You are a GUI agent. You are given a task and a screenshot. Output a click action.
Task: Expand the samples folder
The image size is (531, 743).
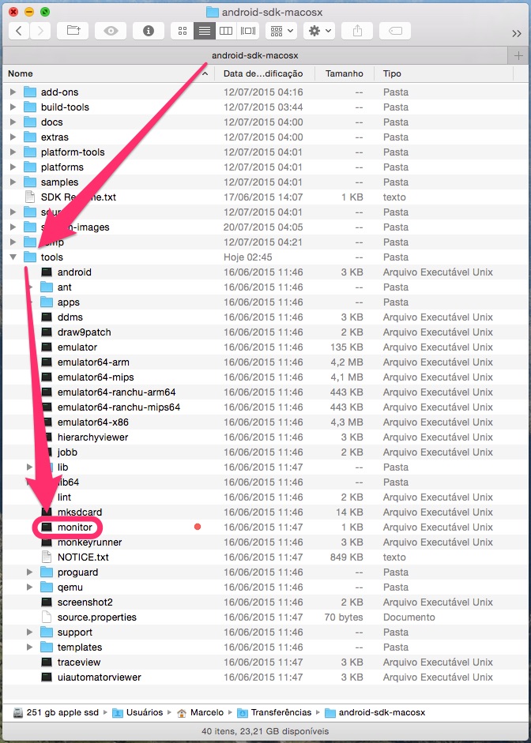(13, 182)
